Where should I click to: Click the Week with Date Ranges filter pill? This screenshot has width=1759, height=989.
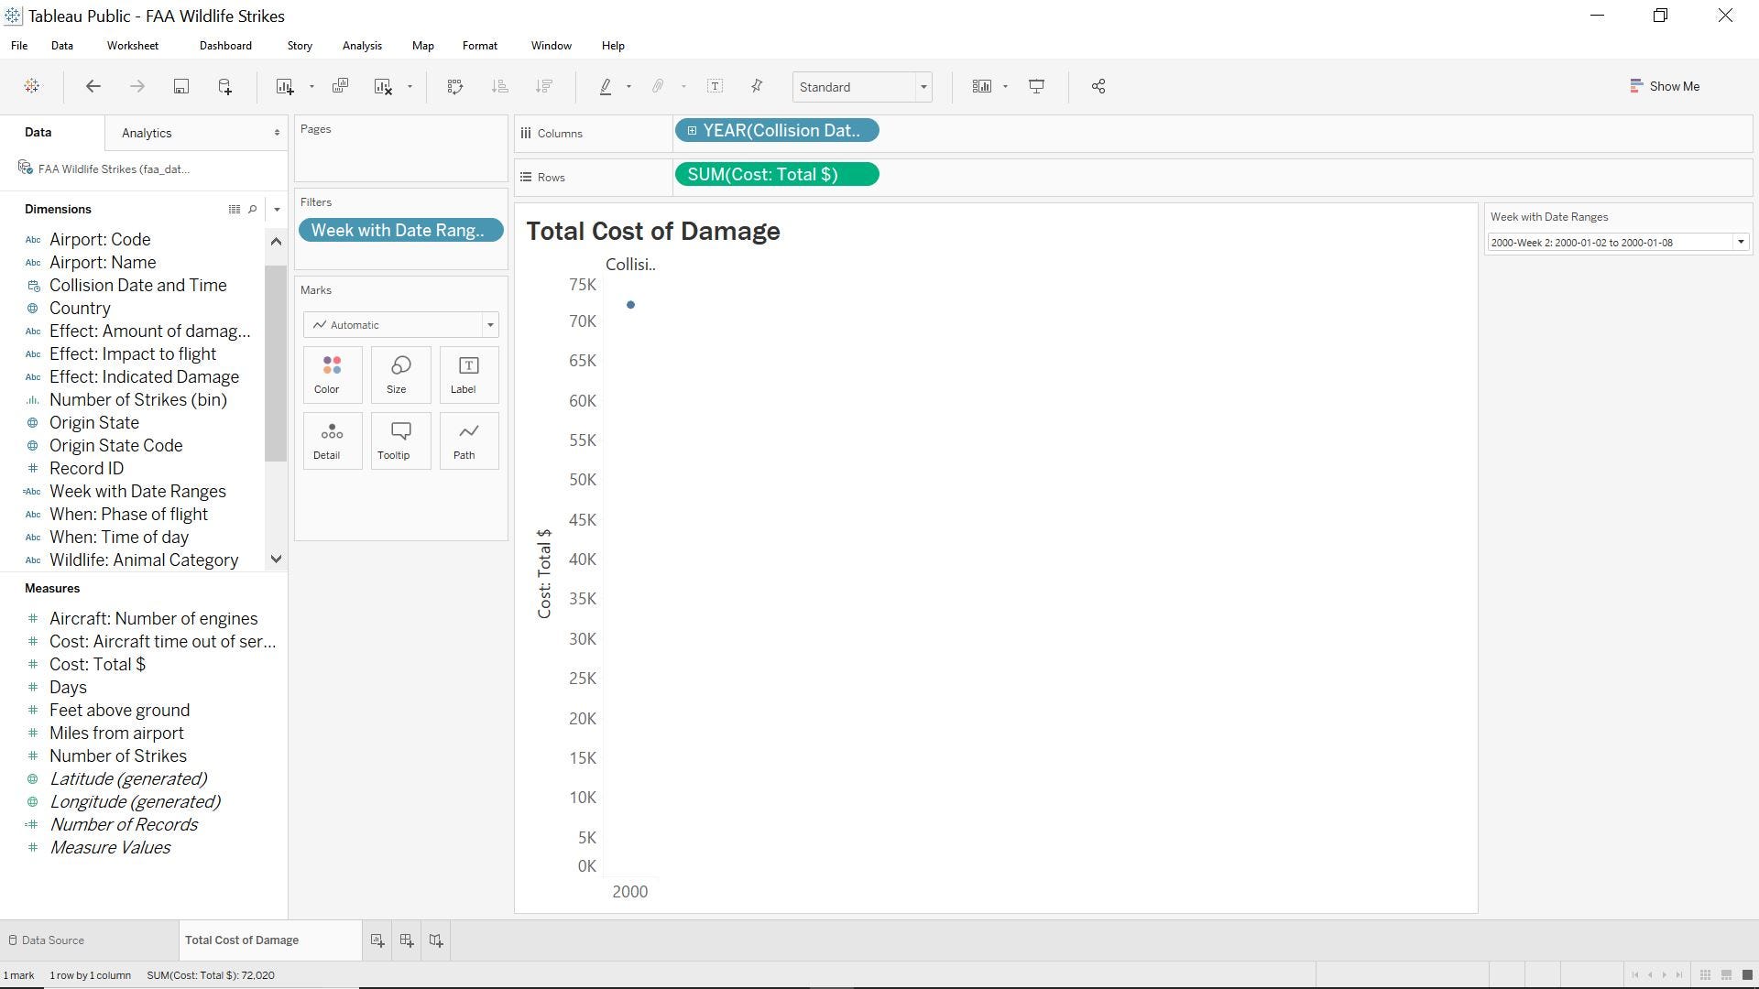(x=400, y=231)
